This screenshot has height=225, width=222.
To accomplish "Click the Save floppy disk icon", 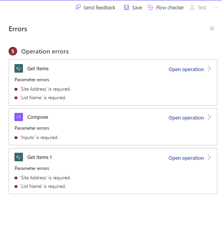I will point(126,7).
